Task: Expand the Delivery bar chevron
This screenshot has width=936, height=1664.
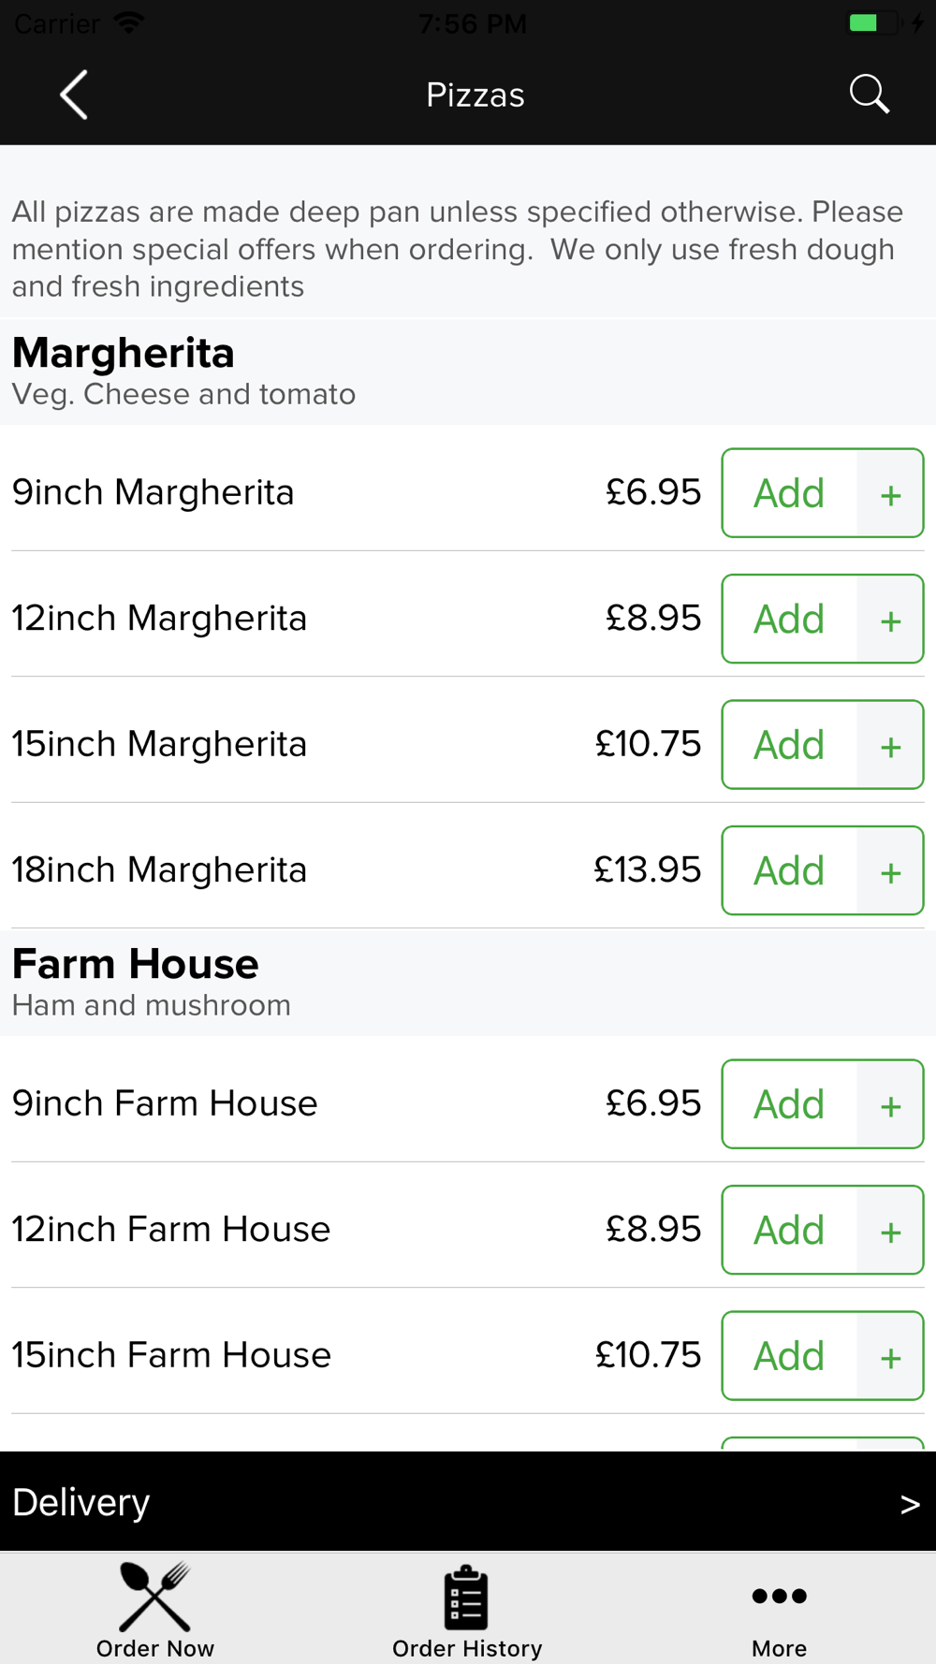Action: pyautogui.click(x=910, y=1504)
